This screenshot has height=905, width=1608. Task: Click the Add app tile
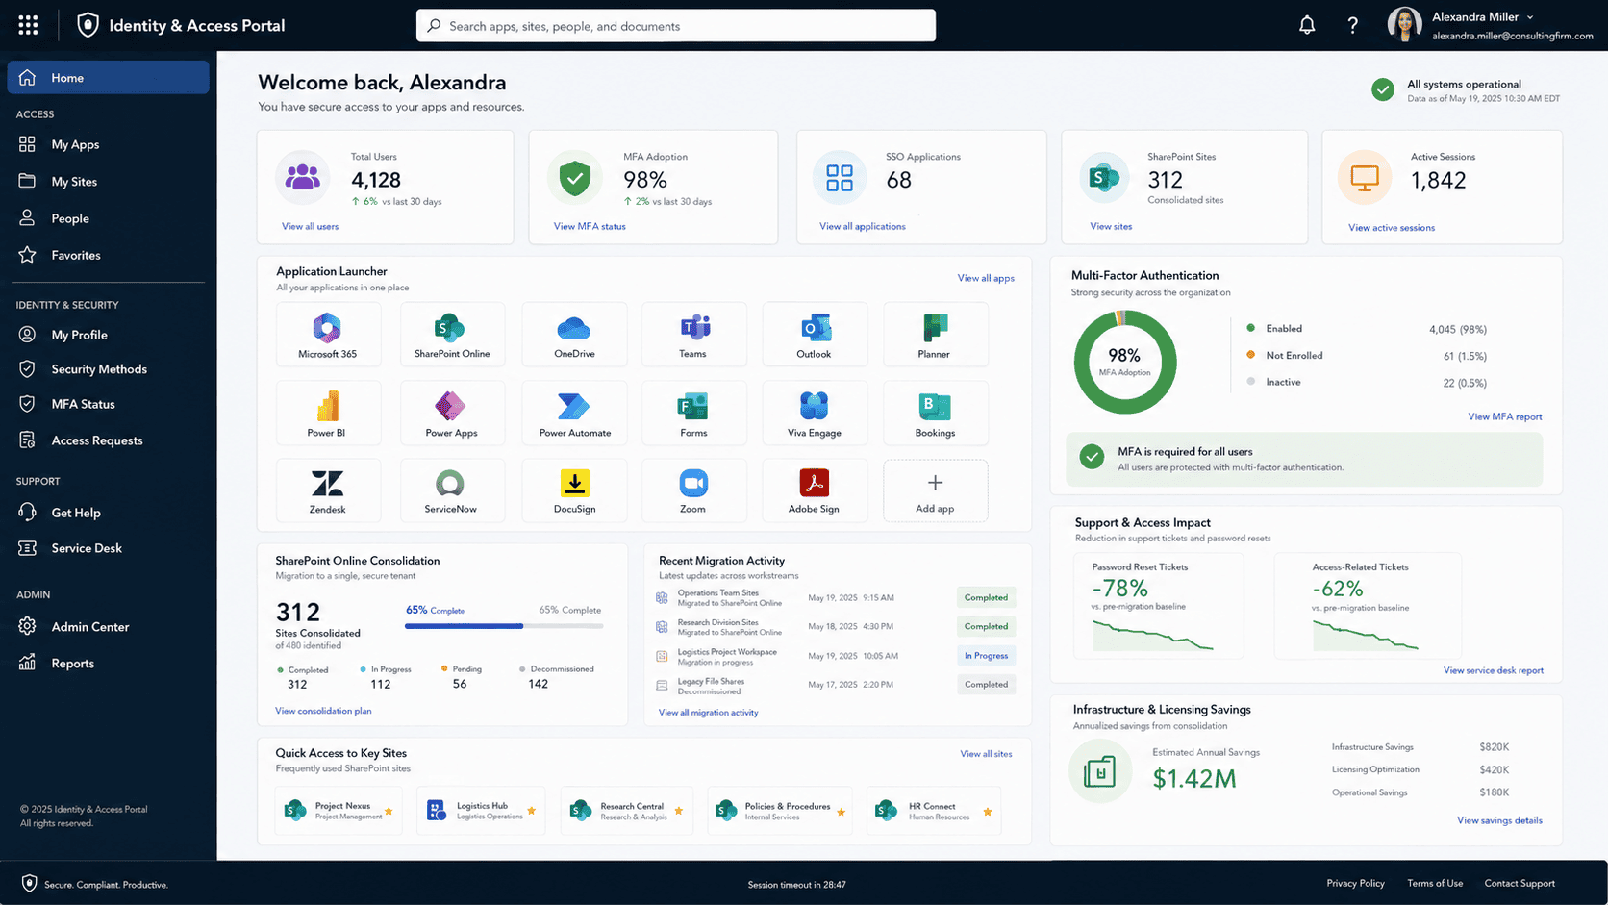[x=935, y=490]
